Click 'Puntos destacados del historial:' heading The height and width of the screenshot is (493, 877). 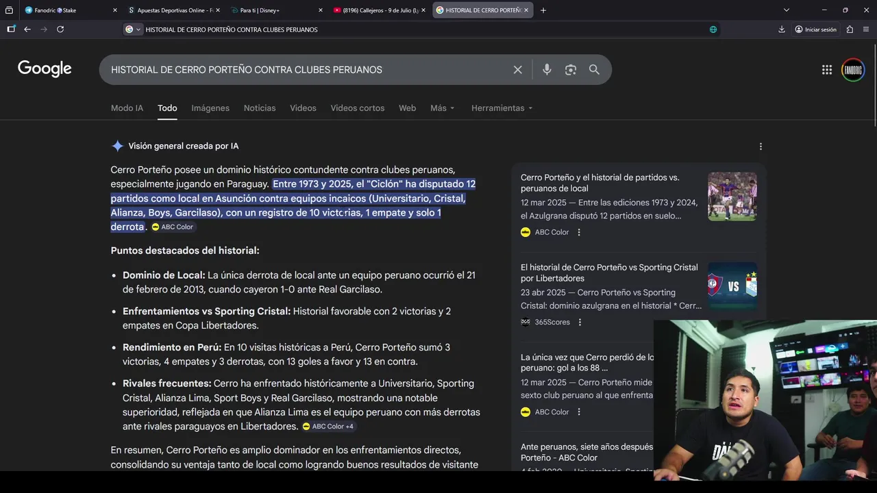pyautogui.click(x=185, y=251)
